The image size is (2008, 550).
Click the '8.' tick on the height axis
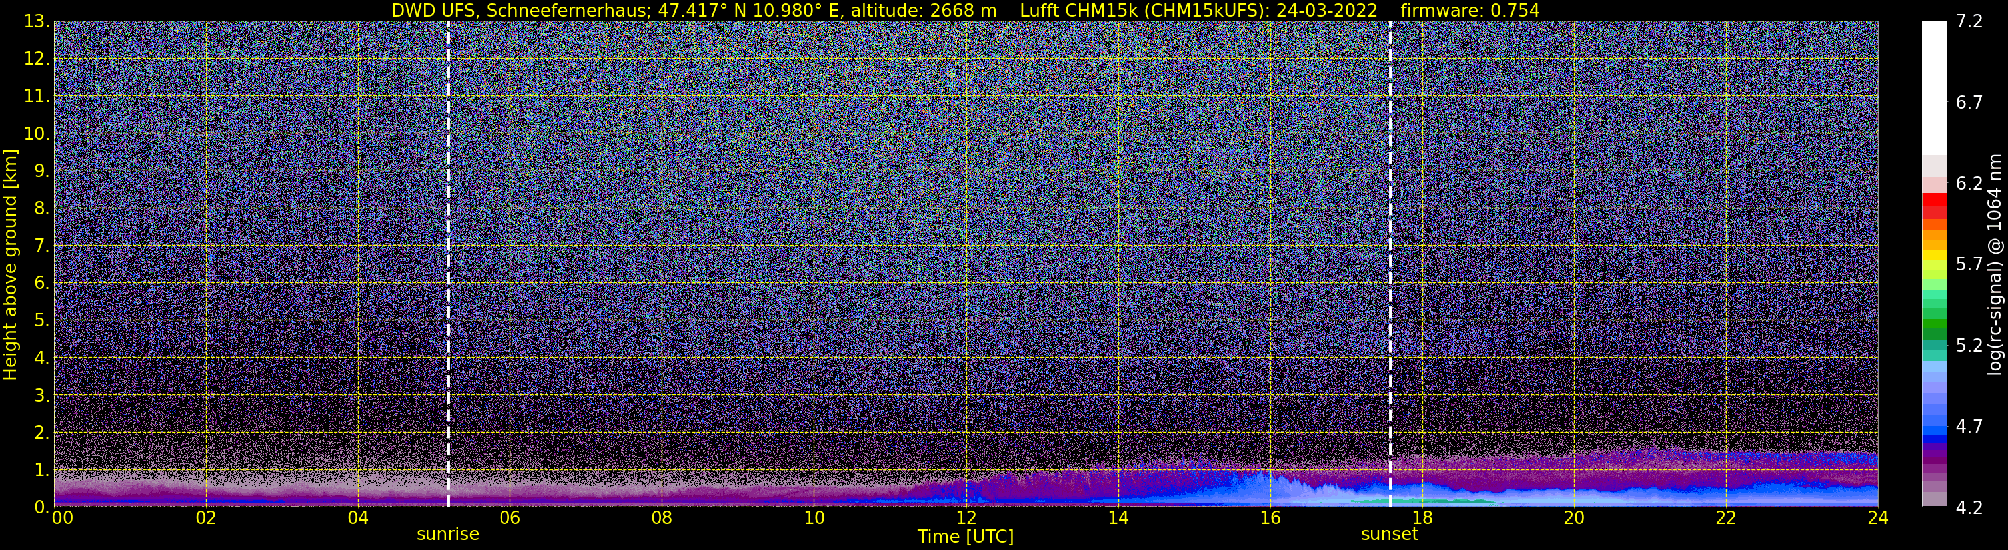coord(43,209)
